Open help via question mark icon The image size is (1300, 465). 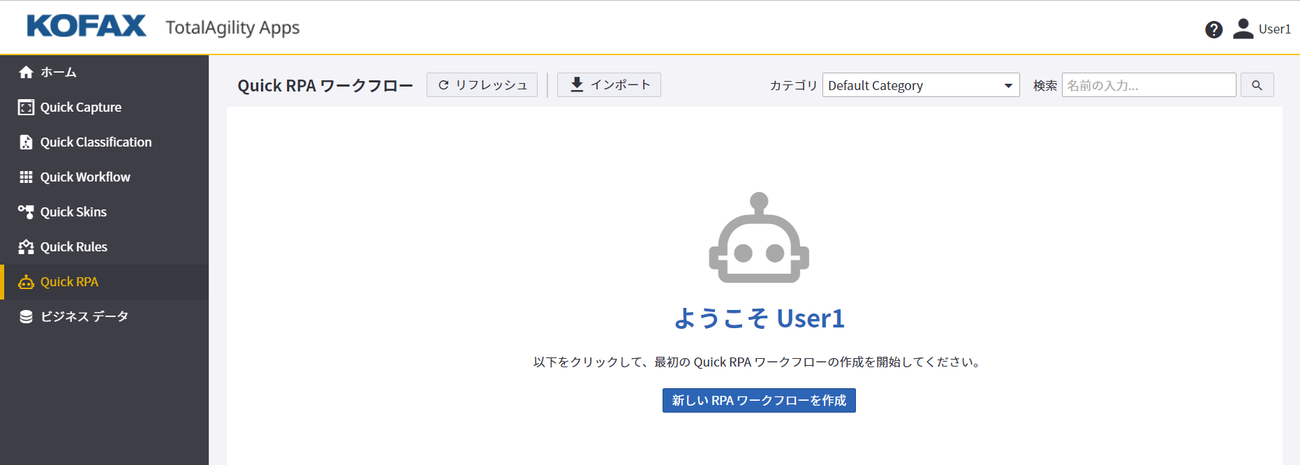pyautogui.click(x=1214, y=29)
